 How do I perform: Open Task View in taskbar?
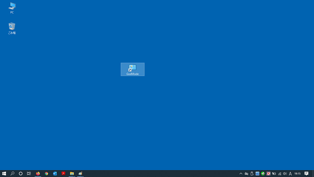pos(29,174)
